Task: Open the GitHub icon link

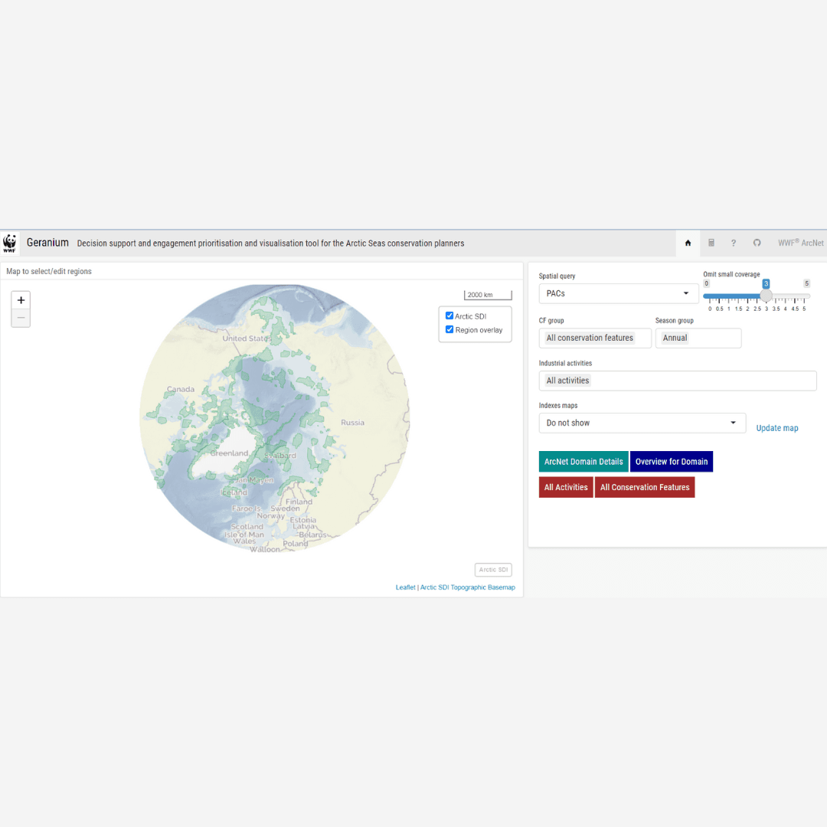Action: coord(757,243)
